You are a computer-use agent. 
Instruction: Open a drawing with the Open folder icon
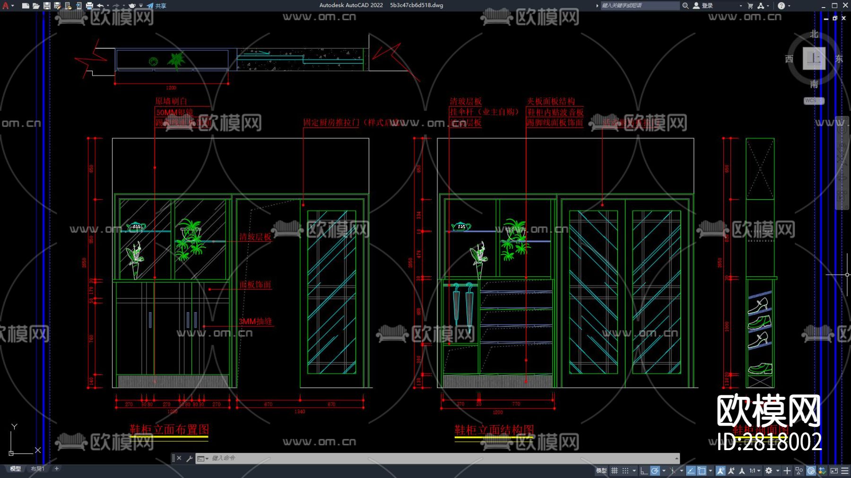click(36, 6)
